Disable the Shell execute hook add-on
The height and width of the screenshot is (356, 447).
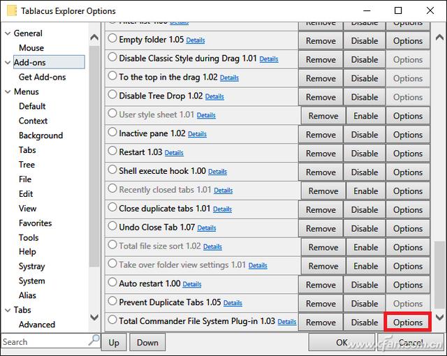click(365, 172)
